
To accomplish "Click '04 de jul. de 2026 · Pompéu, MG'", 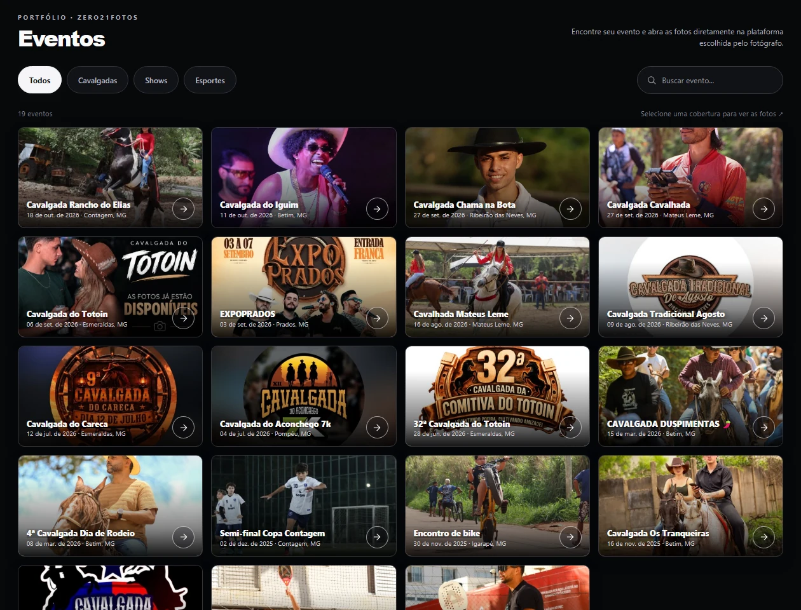I will pyautogui.click(x=265, y=434).
